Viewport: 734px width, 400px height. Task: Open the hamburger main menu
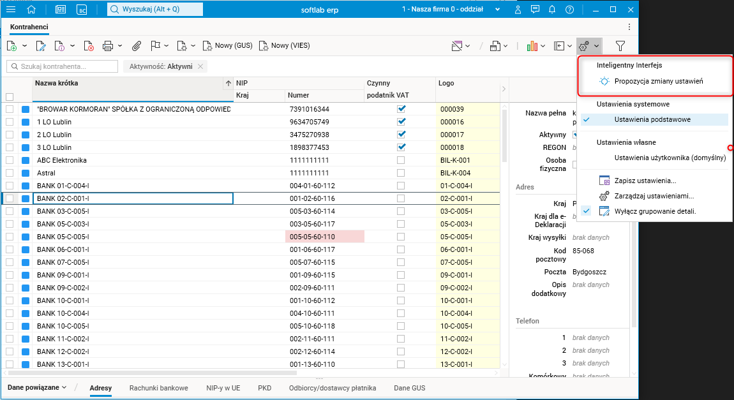pyautogui.click(x=11, y=10)
